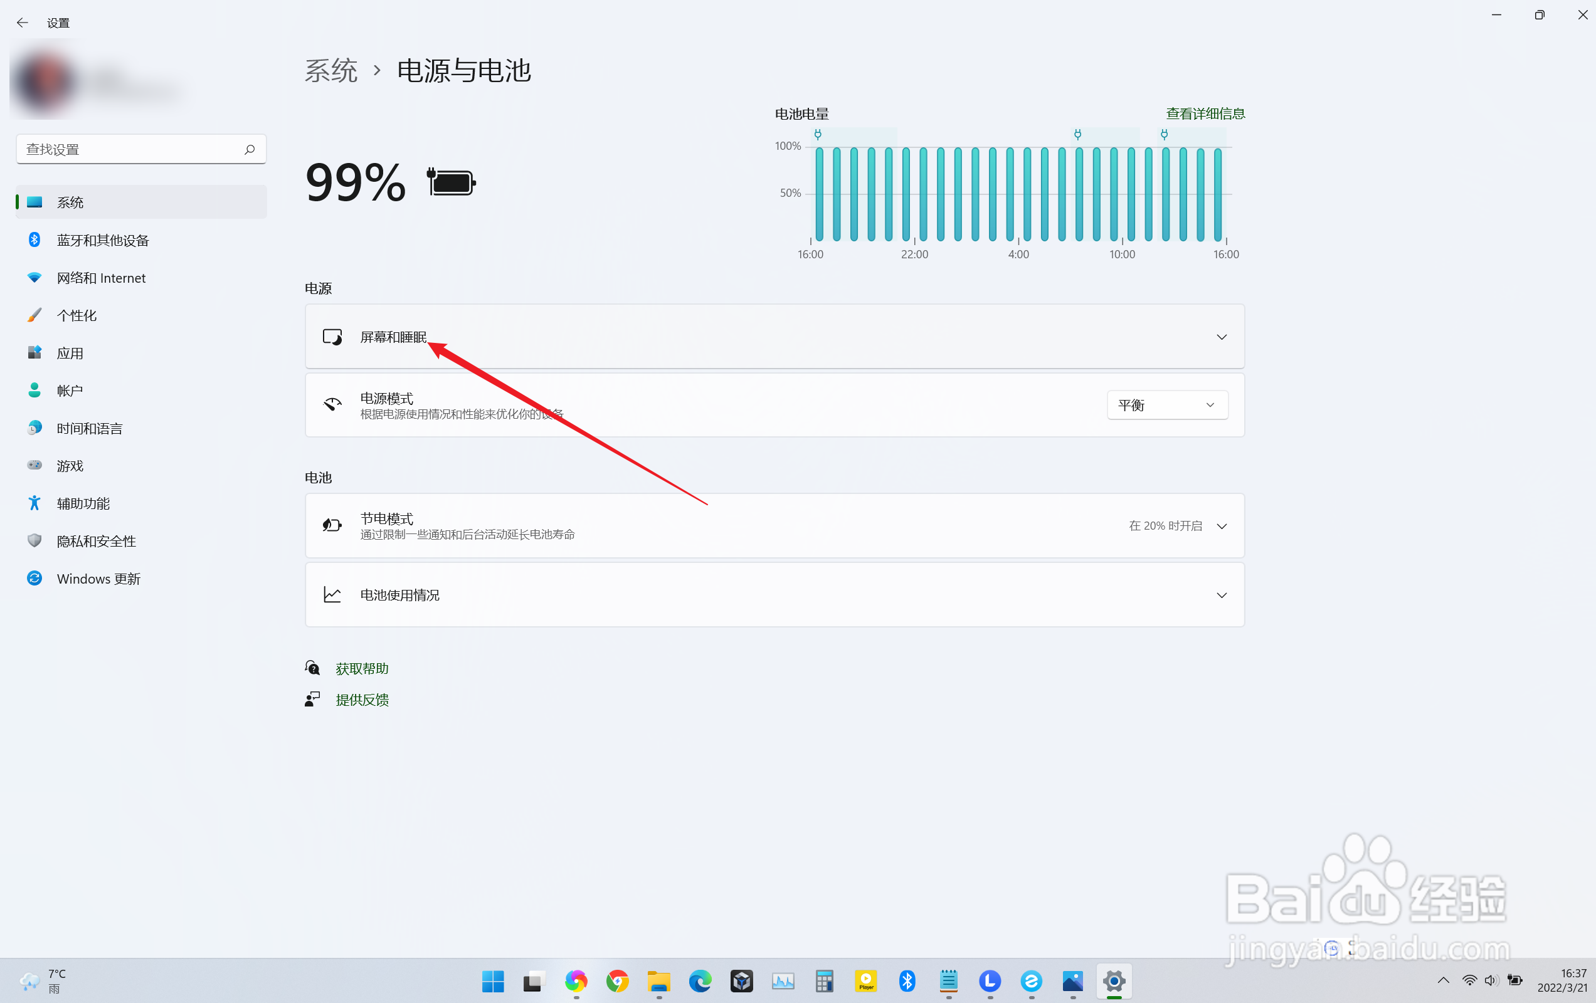The width and height of the screenshot is (1596, 1003).
Task: Open 个性化 settings category
Action: coord(77,315)
